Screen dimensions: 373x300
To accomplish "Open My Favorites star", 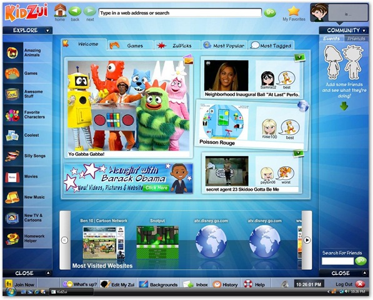I will [x=294, y=11].
